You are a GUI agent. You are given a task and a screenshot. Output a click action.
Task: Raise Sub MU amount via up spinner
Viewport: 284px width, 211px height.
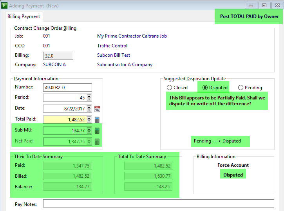click(89, 129)
